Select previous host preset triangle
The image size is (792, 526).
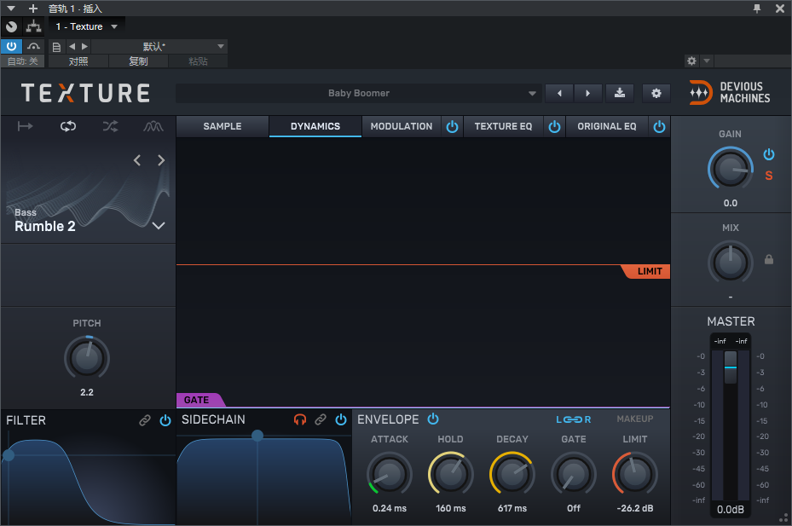coord(72,47)
